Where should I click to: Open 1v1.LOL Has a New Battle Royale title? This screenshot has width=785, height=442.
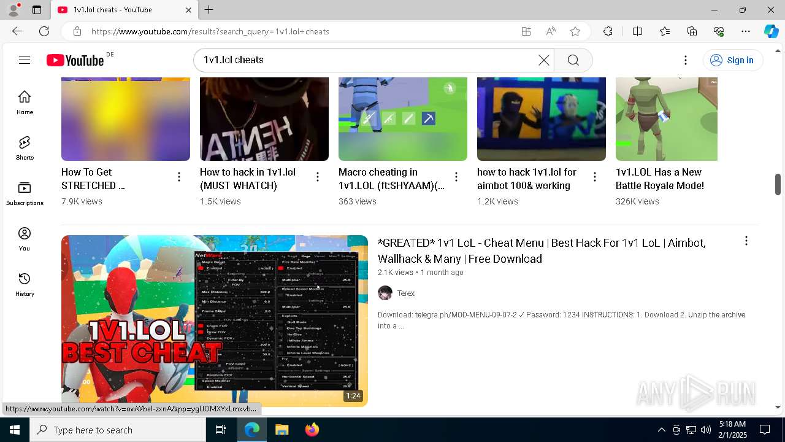pos(660,179)
